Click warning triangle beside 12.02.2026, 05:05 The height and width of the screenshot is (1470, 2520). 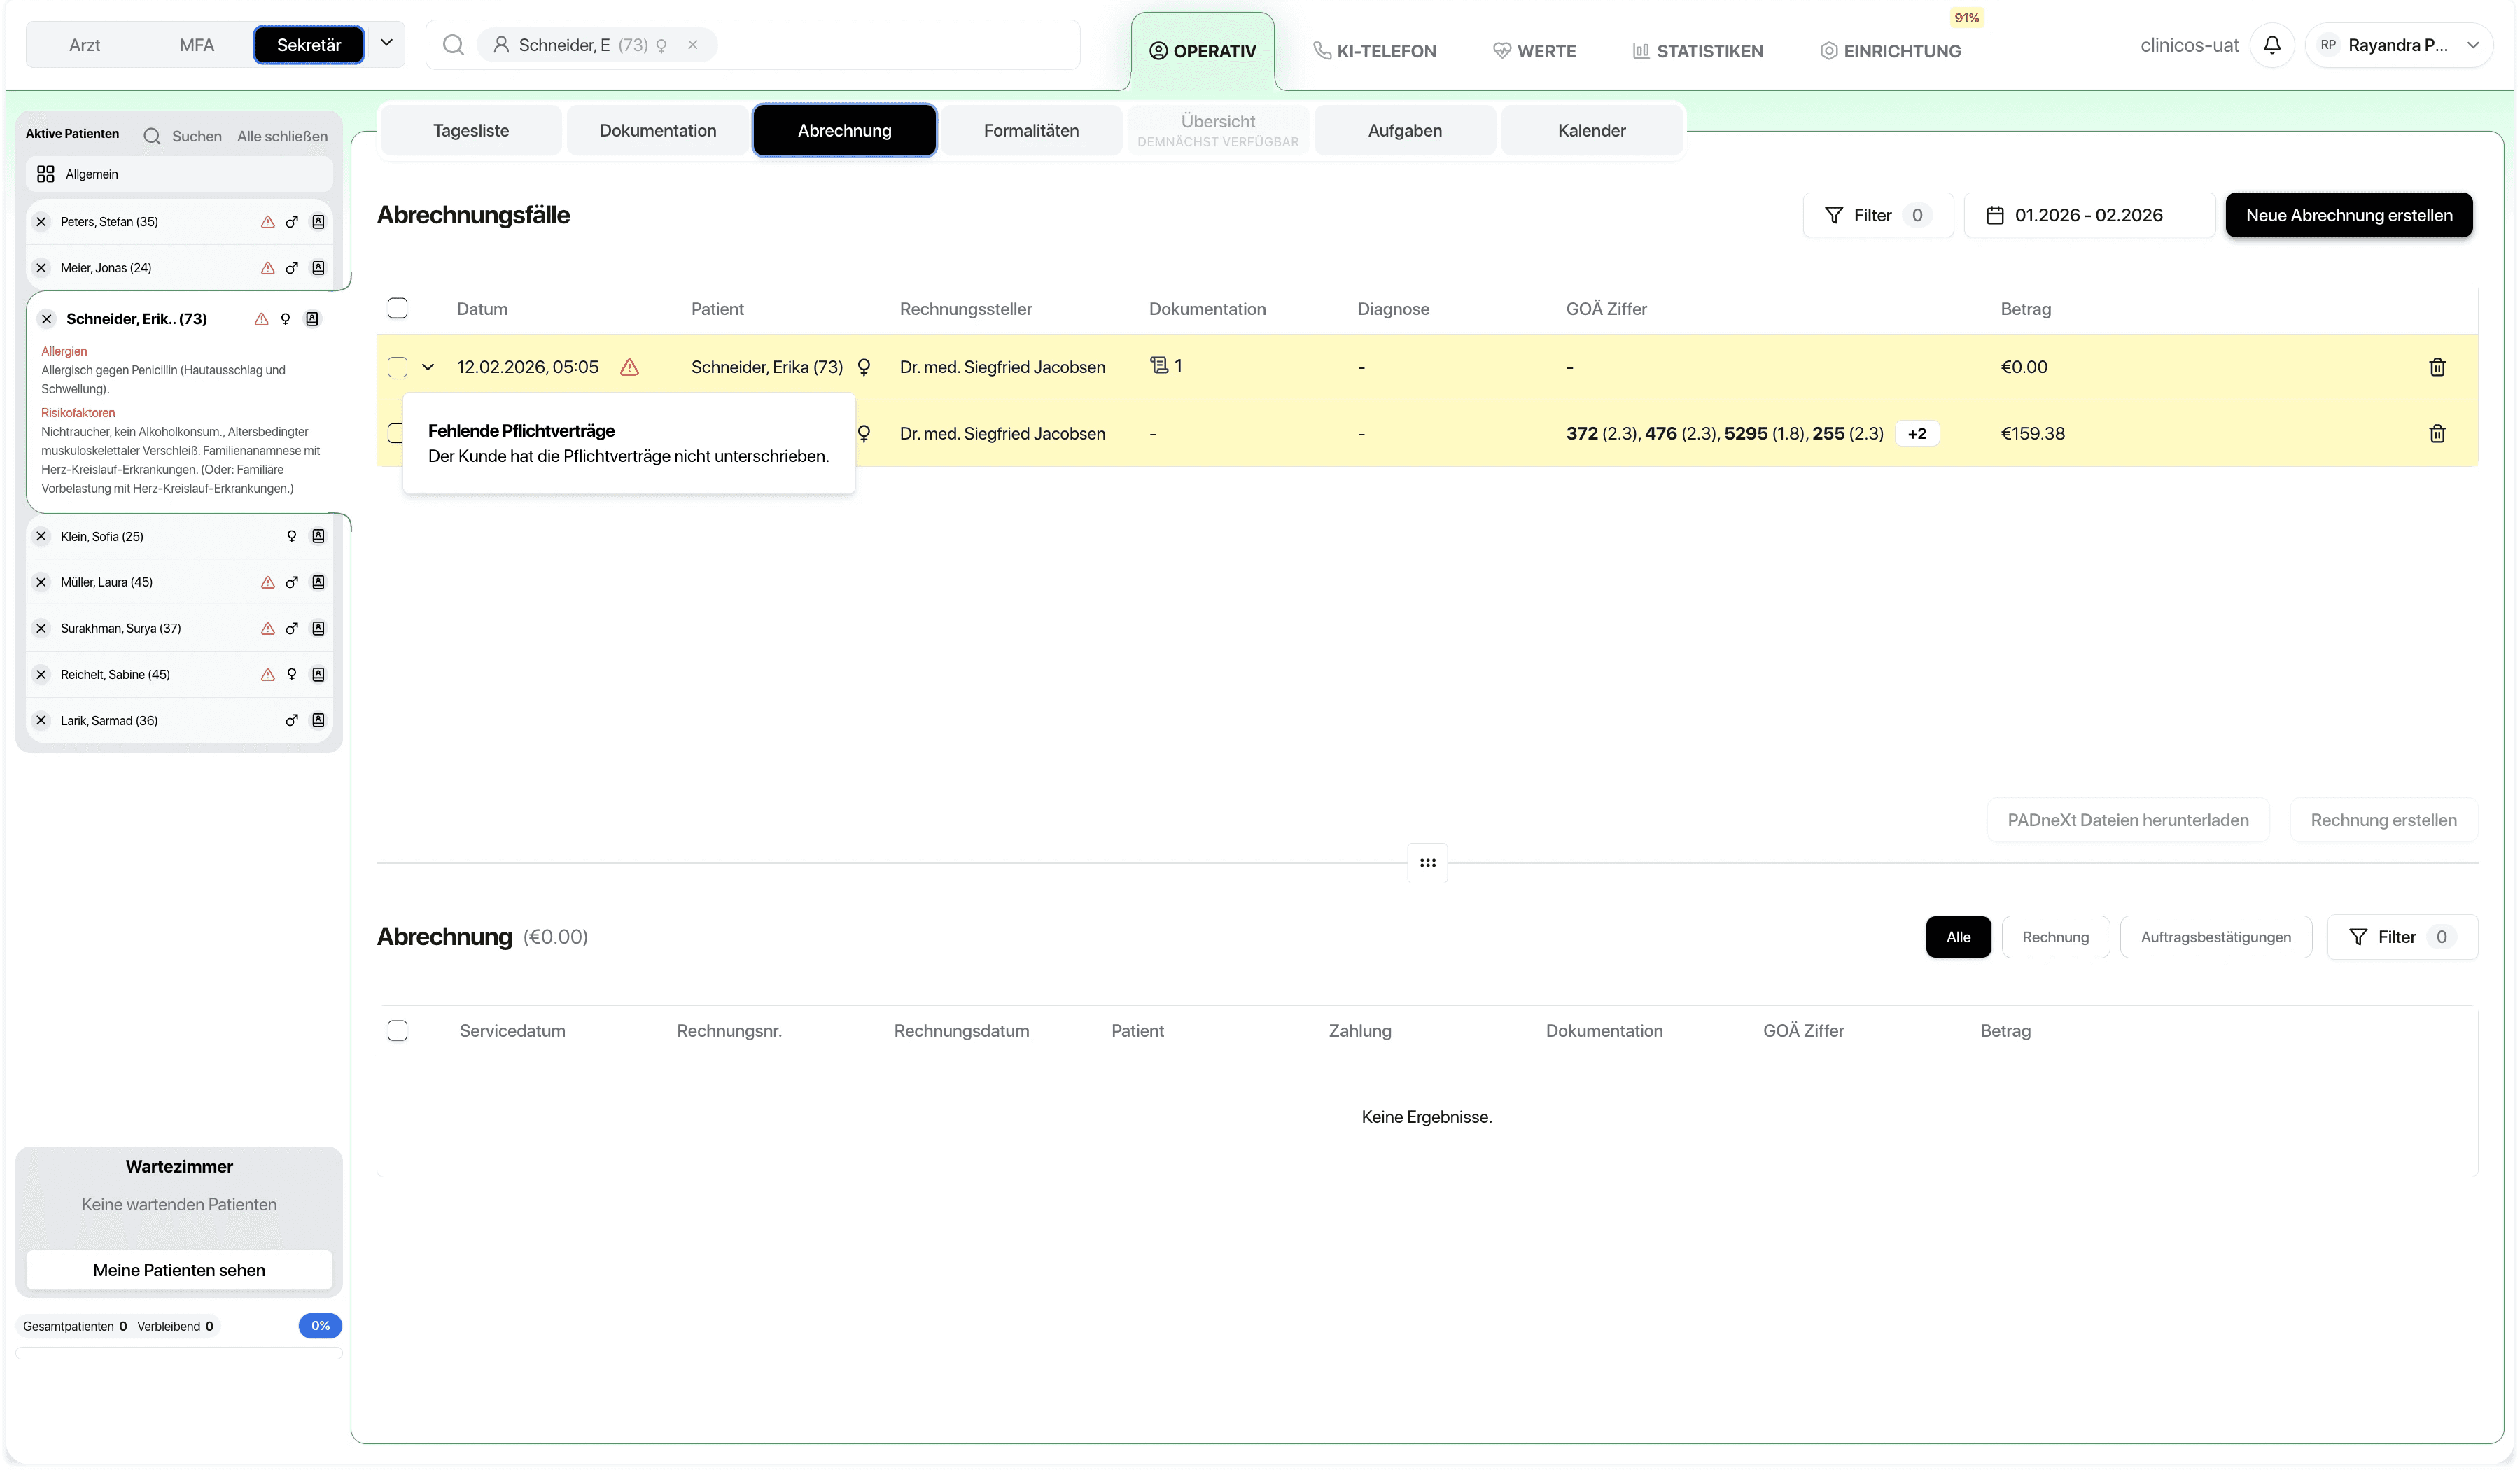(629, 367)
